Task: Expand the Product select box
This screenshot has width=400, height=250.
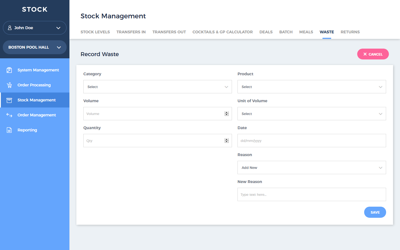Action: 311,87
